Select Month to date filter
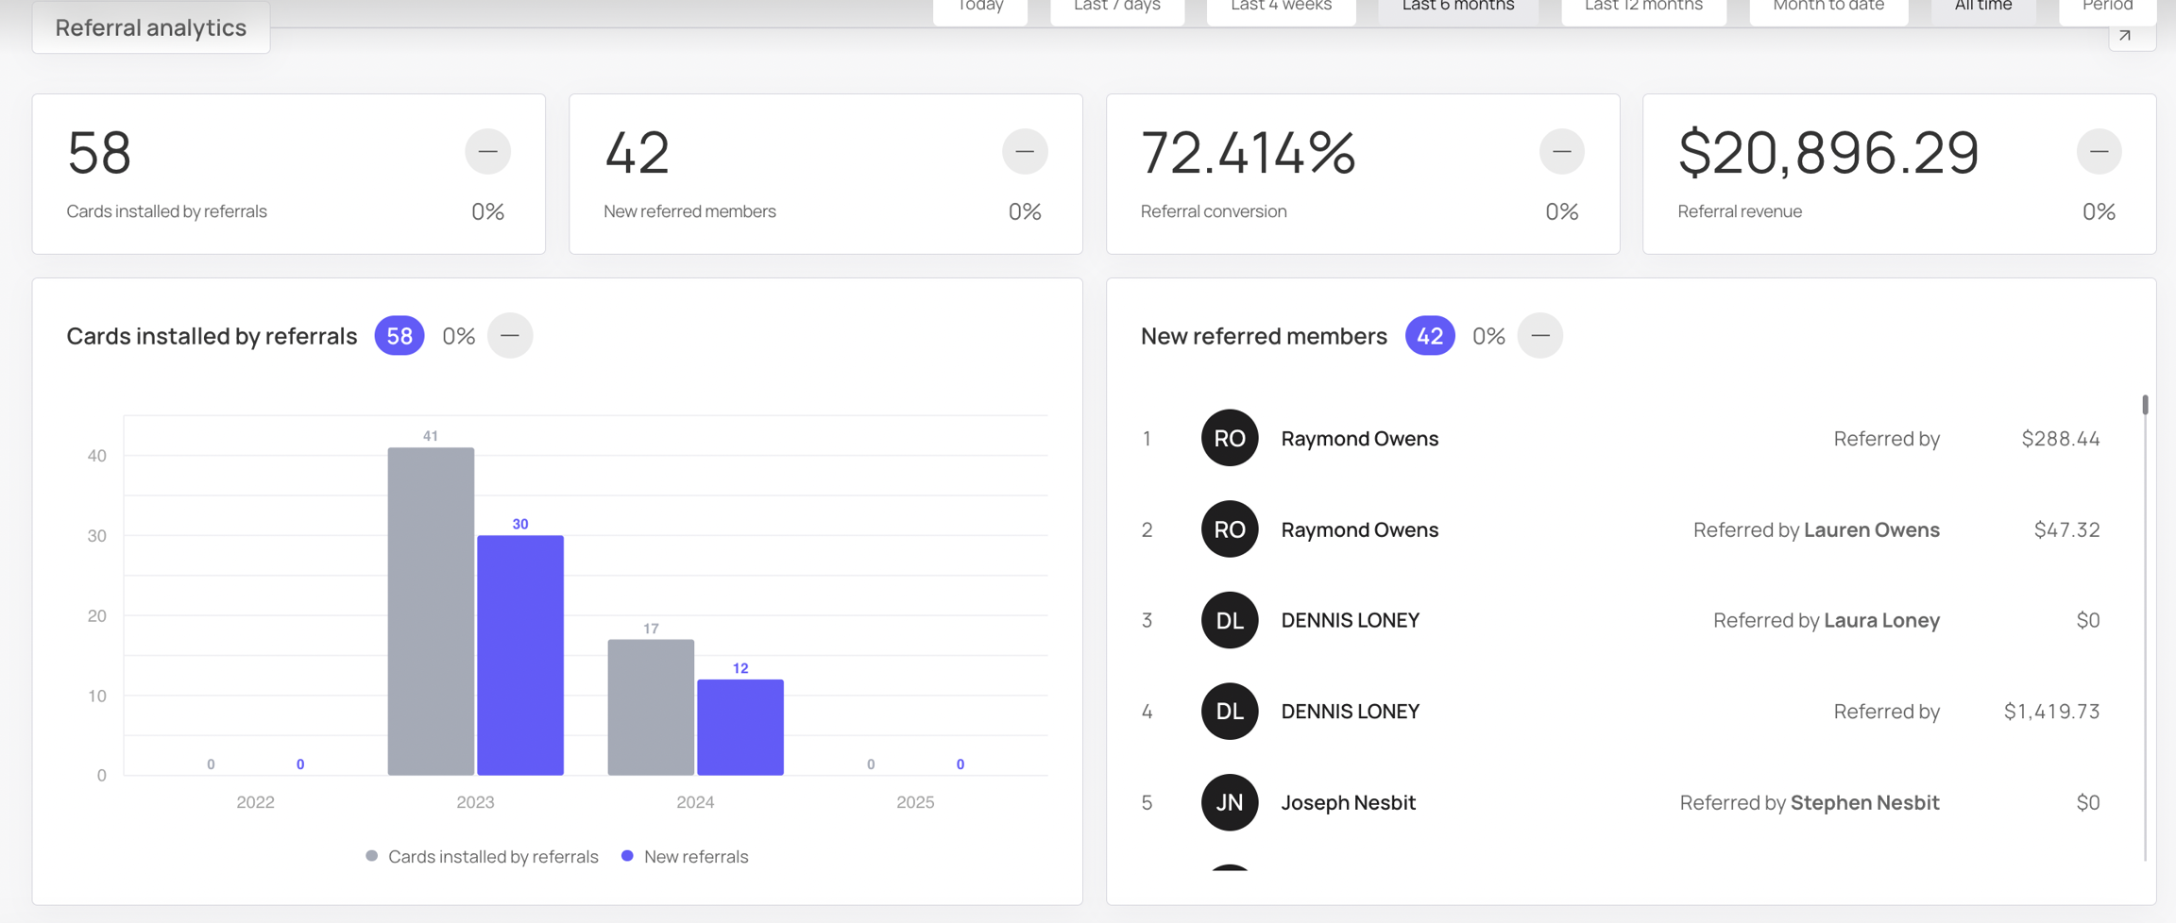Image resolution: width=2176 pixels, height=923 pixels. [1828, 8]
